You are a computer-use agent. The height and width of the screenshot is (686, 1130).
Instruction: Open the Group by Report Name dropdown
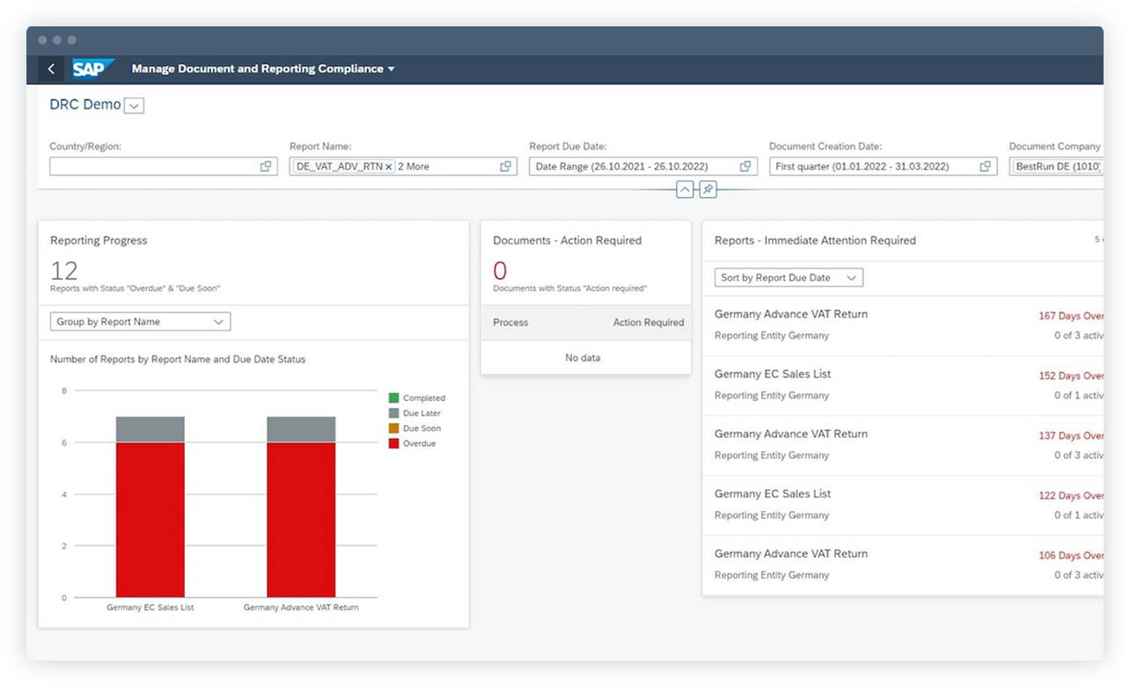tap(218, 321)
